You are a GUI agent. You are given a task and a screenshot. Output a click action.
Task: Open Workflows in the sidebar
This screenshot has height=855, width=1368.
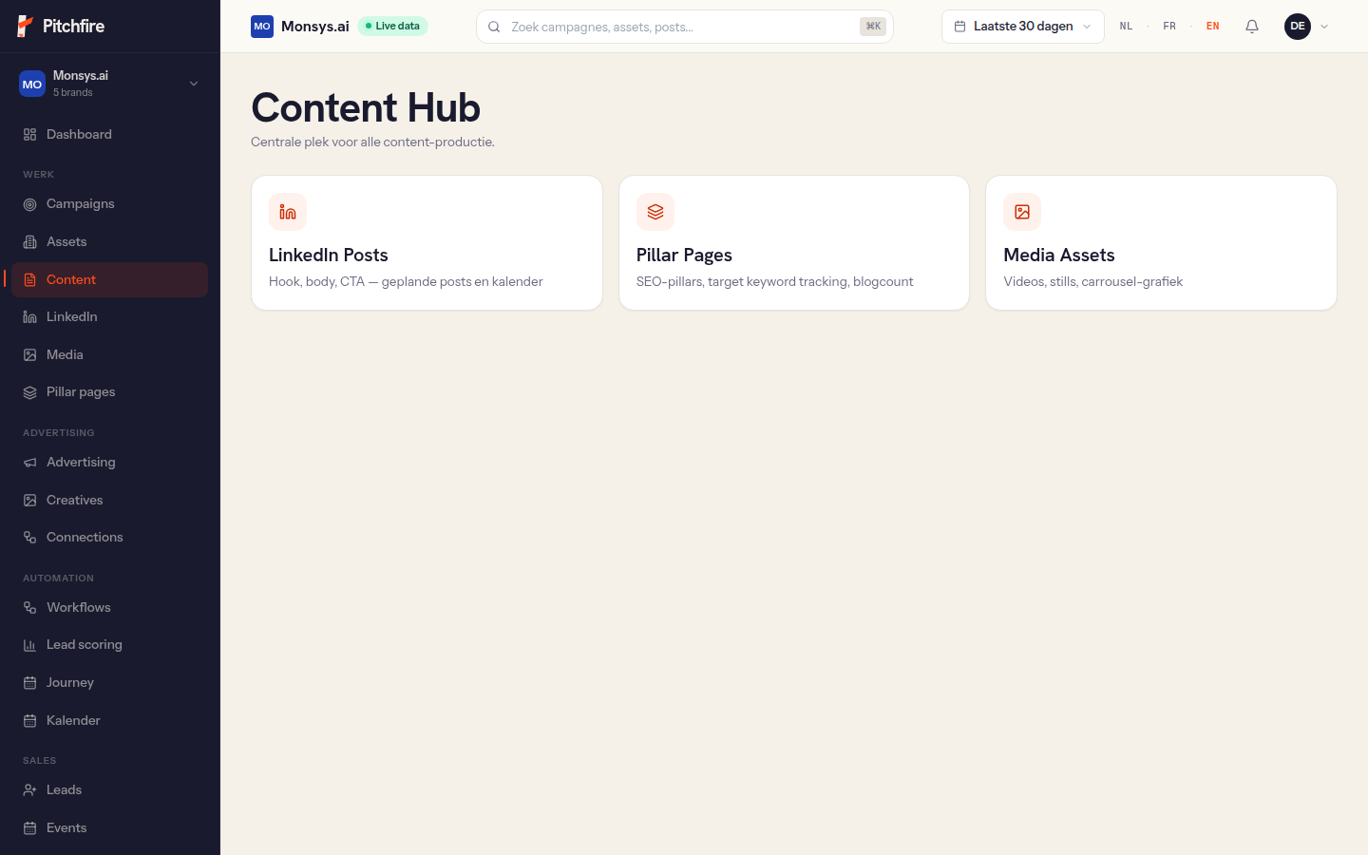click(x=110, y=608)
